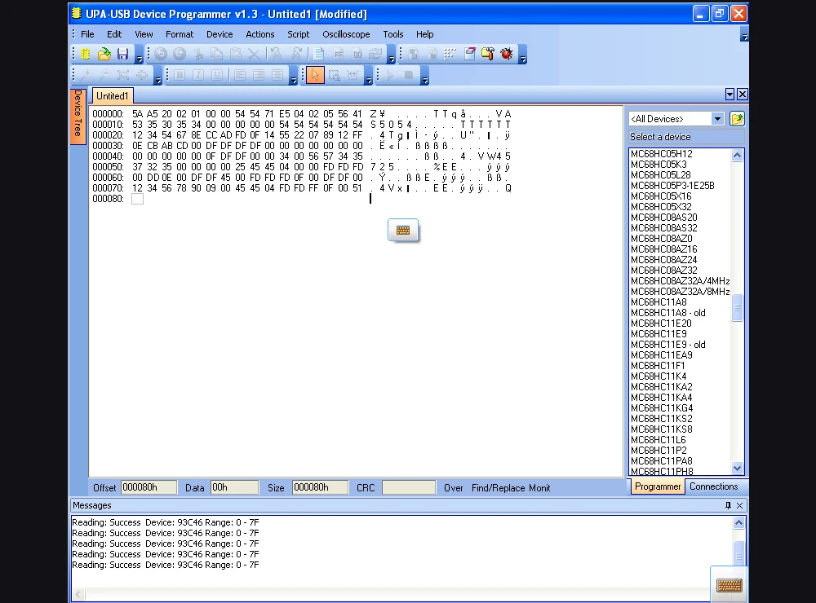Expand the document tab list arrow

[730, 95]
